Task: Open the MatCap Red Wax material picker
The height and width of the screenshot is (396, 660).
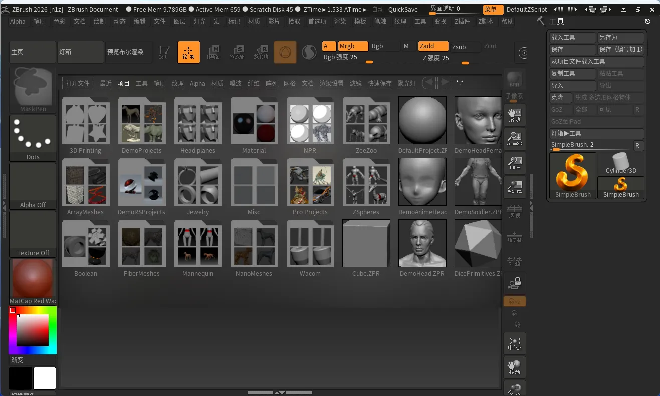Action: point(33,282)
